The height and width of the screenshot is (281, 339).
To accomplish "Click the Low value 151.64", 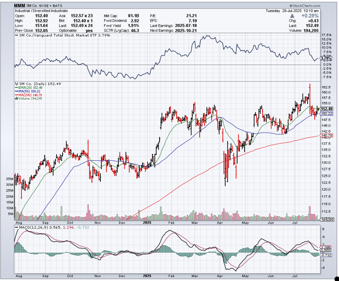I will pos(42,26).
